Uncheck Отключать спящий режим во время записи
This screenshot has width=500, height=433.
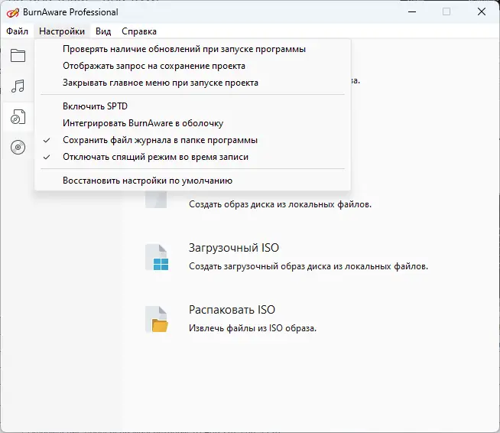tap(193, 157)
